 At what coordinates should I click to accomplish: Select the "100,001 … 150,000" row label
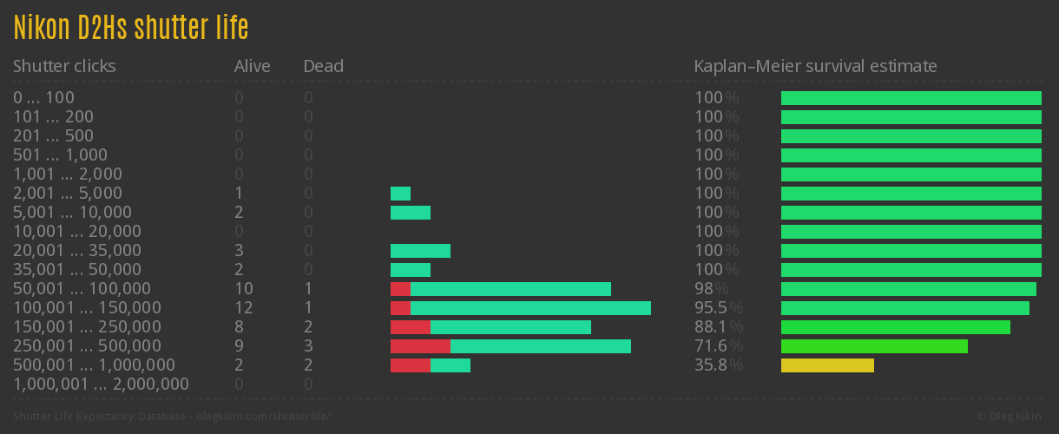coord(87,308)
